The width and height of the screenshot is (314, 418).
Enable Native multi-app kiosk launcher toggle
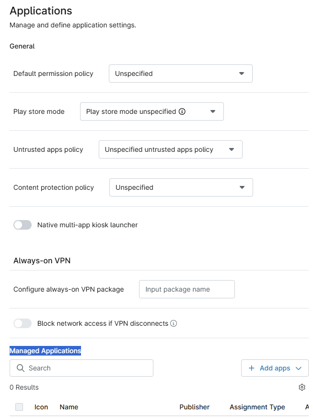pos(23,225)
